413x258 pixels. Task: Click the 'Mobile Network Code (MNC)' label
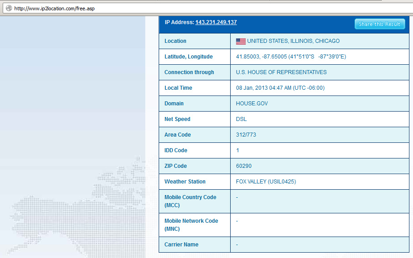click(x=191, y=225)
